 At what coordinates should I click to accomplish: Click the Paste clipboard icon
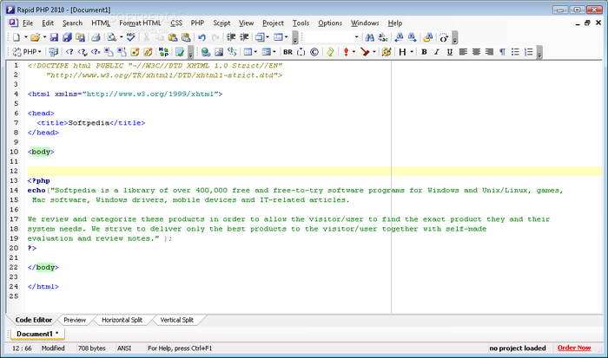[173, 37]
